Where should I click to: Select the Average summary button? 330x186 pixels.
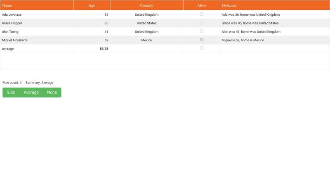point(31,93)
